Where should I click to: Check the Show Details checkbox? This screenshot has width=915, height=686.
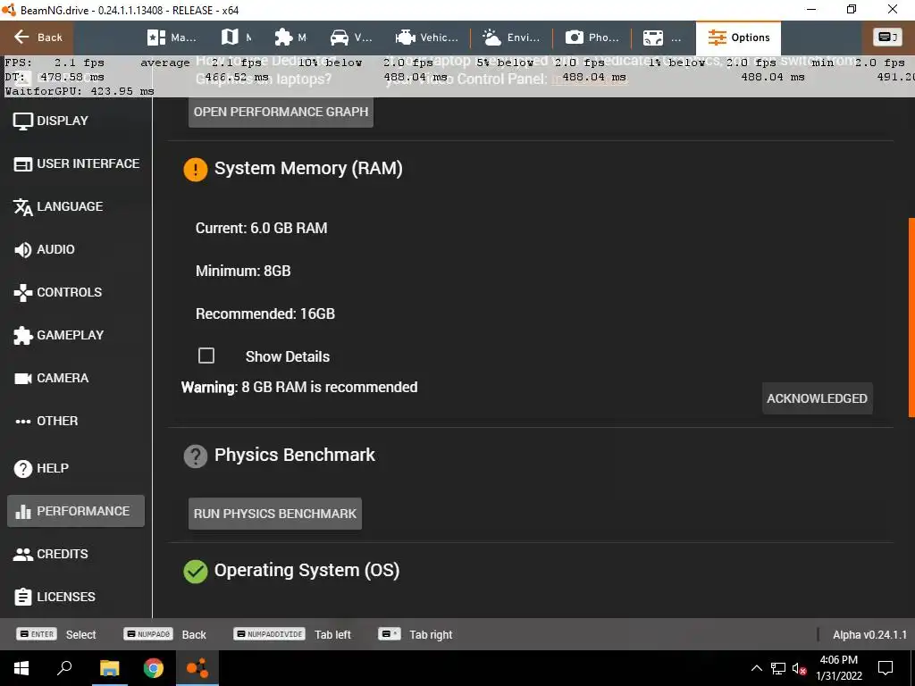coord(206,356)
